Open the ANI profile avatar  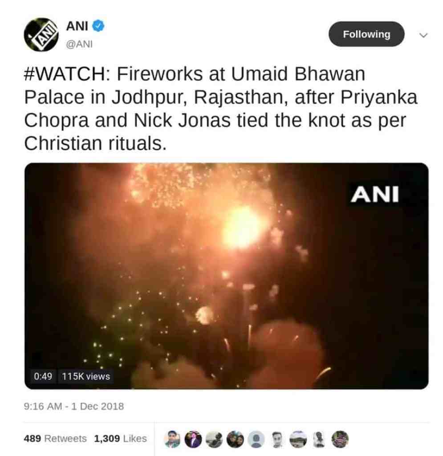tap(41, 35)
